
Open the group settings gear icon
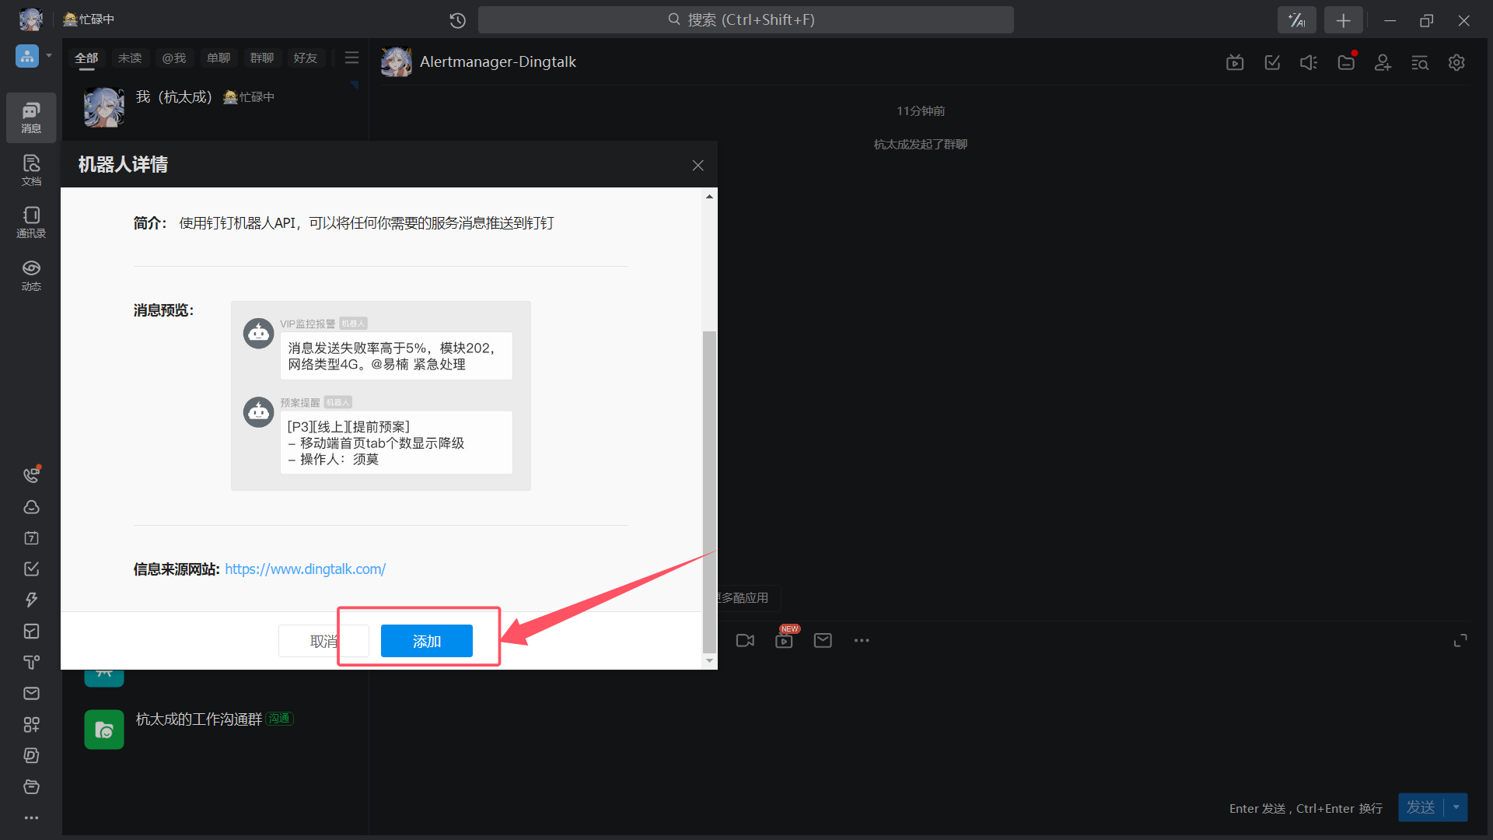tap(1456, 62)
